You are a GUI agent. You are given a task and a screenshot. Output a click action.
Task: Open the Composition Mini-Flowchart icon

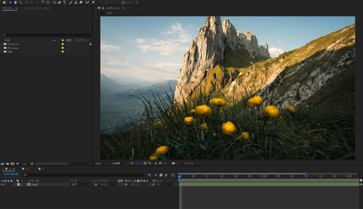[149, 175]
